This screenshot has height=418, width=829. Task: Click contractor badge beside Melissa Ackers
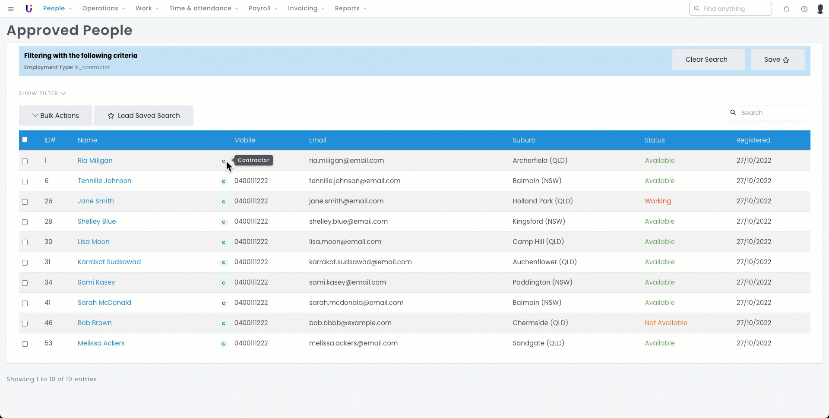click(x=224, y=344)
